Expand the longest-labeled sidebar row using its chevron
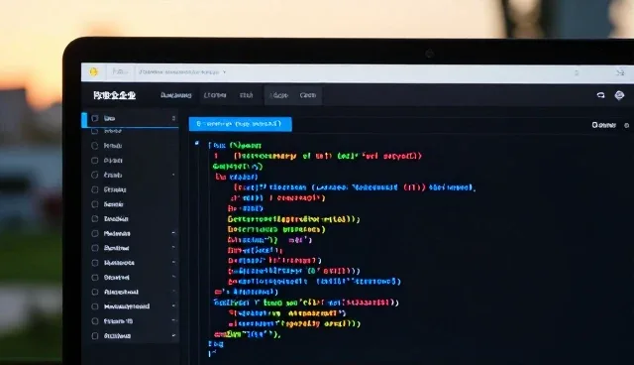The height and width of the screenshot is (365, 634). (x=174, y=305)
